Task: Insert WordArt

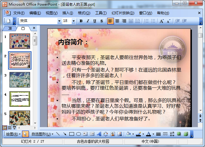Action: click(99, 134)
